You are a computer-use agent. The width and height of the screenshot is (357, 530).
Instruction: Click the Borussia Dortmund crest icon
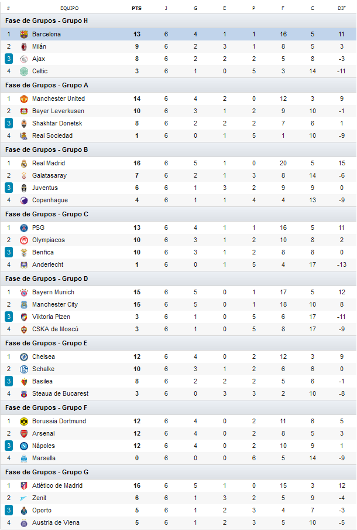click(24, 422)
